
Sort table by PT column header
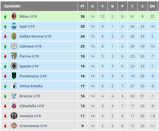click(83, 6)
